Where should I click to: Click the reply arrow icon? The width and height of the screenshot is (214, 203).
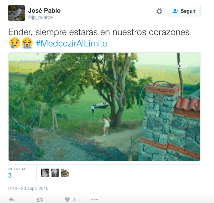click(12, 200)
